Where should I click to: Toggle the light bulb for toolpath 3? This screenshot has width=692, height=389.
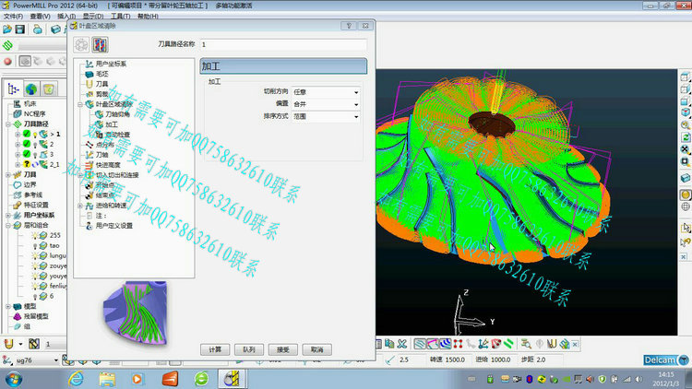click(35, 154)
